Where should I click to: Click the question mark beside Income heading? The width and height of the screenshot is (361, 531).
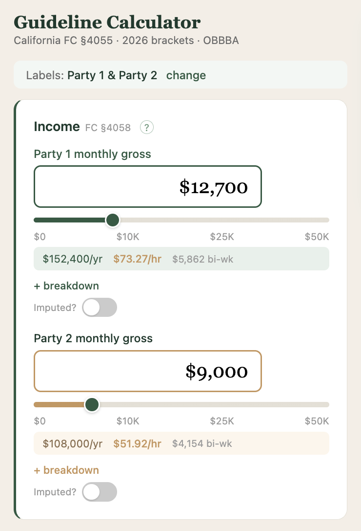[146, 127]
